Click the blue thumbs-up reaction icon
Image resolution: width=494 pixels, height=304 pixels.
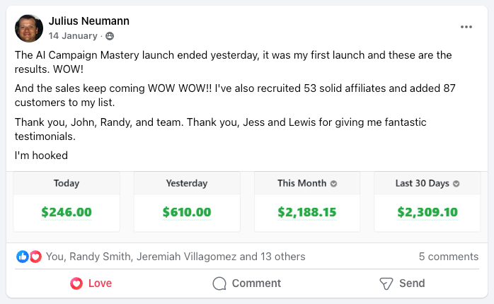[x=23, y=257]
